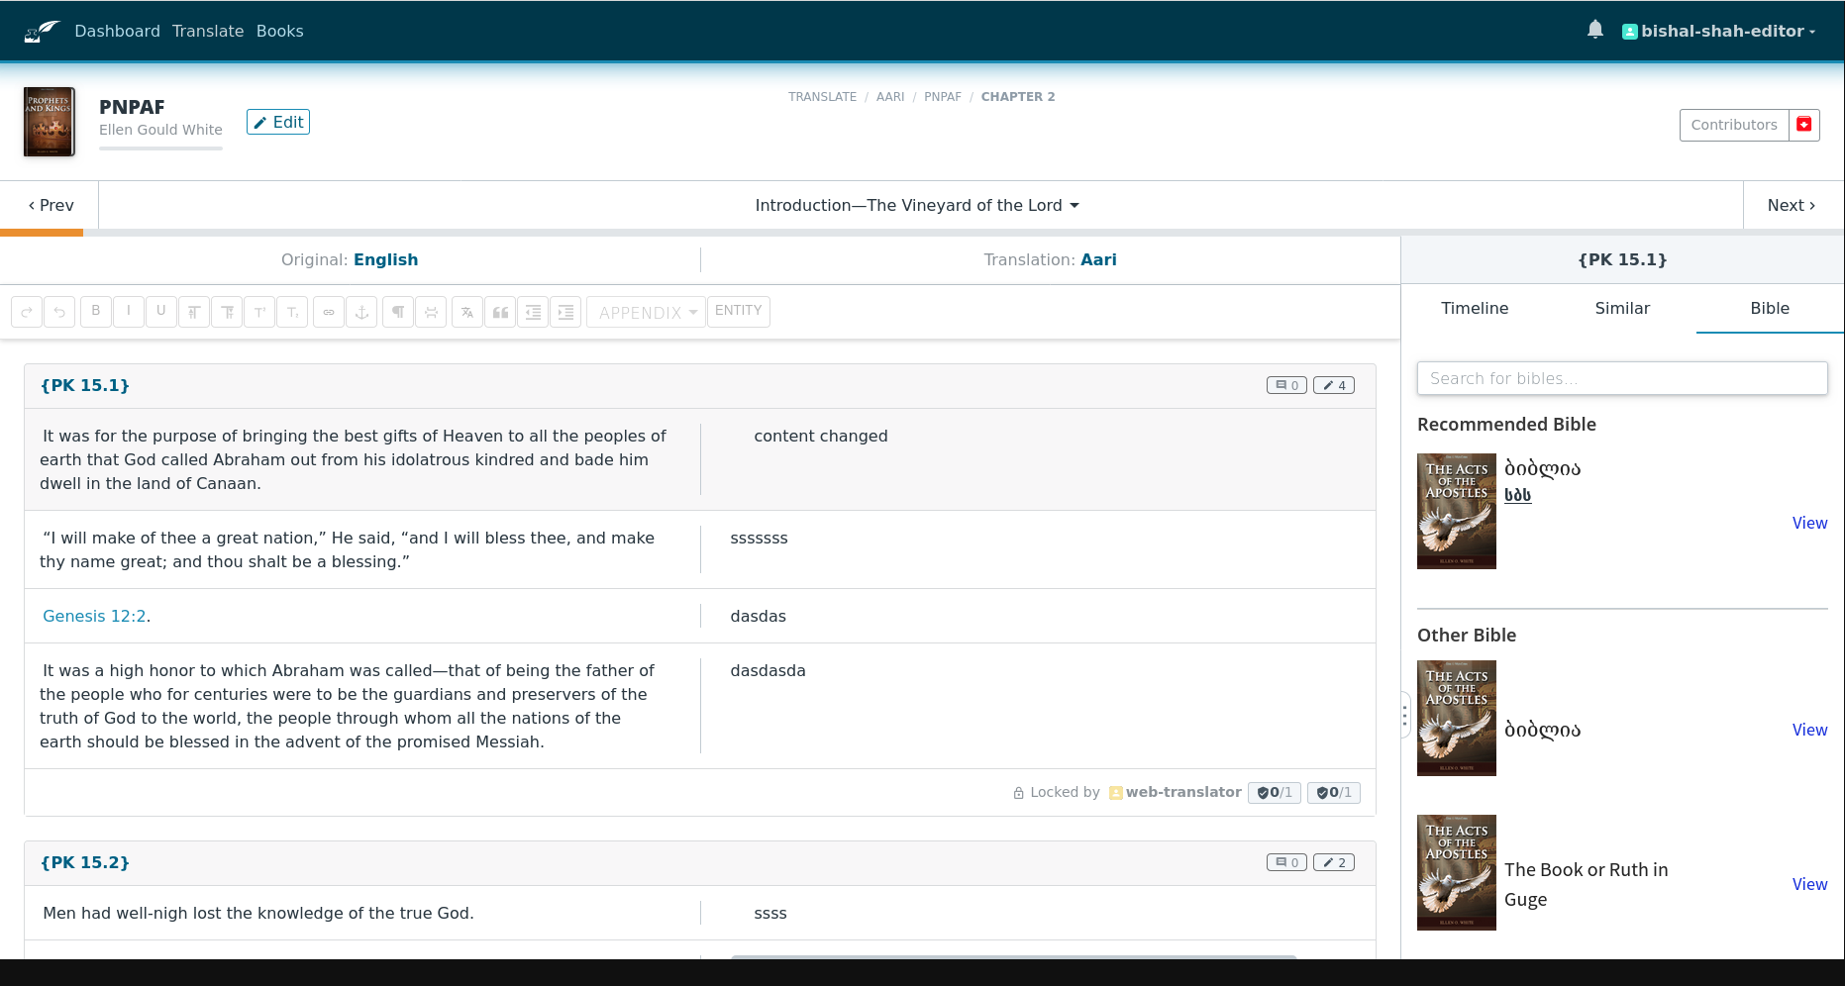
Task: Click the red icon beside Contributors
Action: click(1803, 125)
